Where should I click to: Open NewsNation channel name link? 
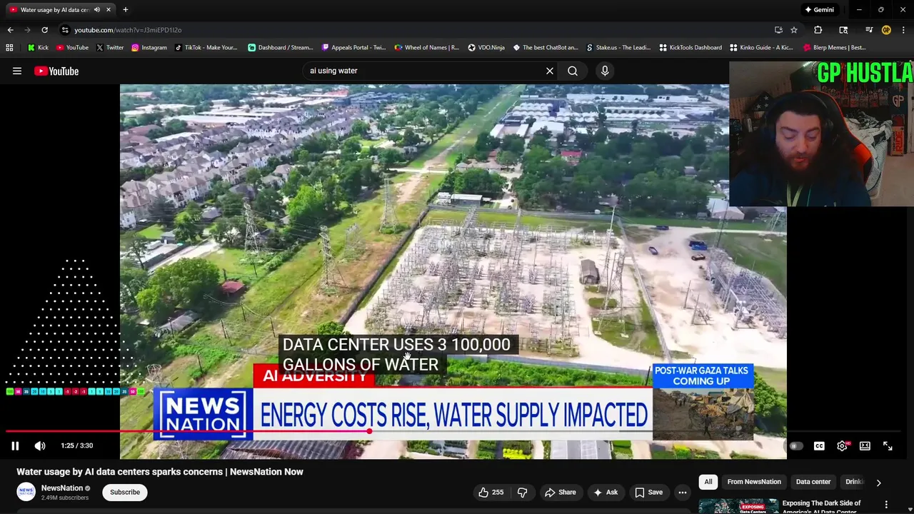coord(62,488)
